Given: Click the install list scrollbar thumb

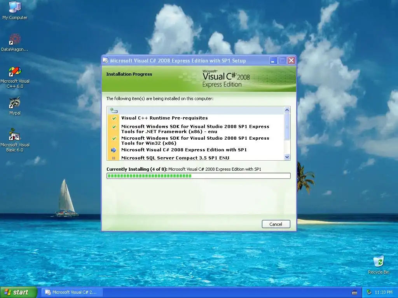Looking at the screenshot, I should pyautogui.click(x=287, y=127).
